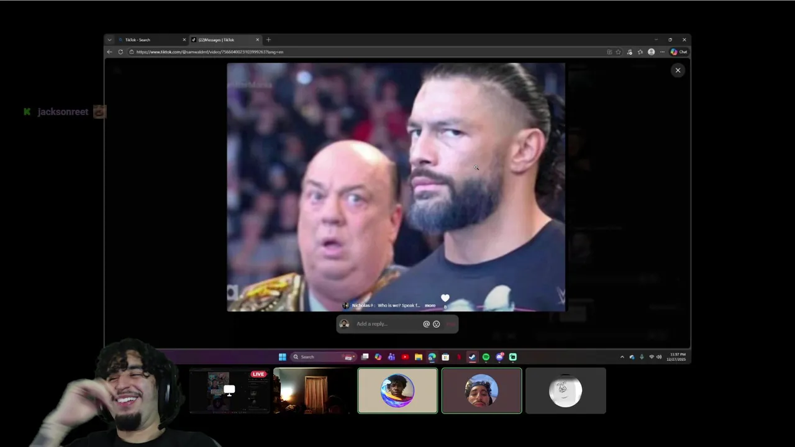The height and width of the screenshot is (447, 795).
Task: Select the participant tile with bearded avatar
Action: coord(481,391)
